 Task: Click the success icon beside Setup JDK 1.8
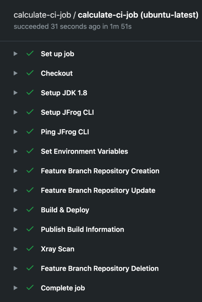click(29, 93)
